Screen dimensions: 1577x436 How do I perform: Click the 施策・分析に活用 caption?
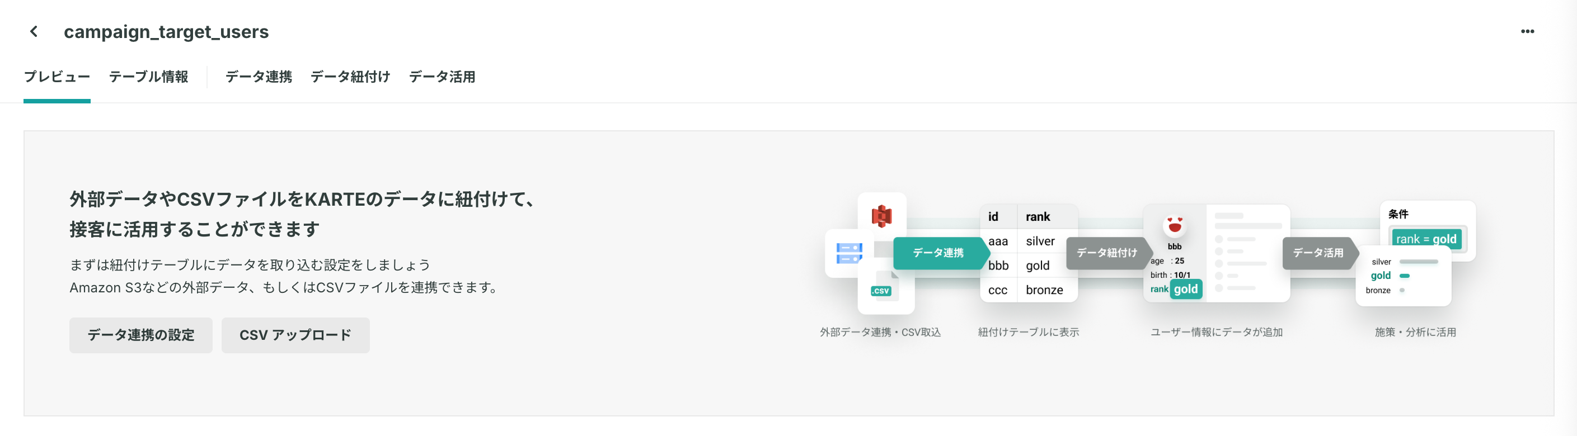(x=1415, y=332)
